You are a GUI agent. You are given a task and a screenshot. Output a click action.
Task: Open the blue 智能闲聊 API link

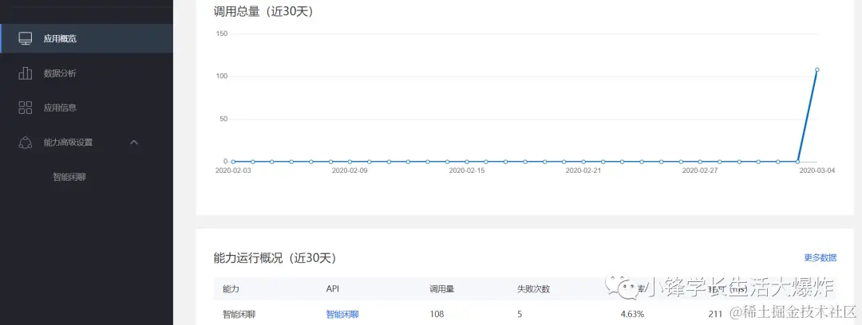[x=342, y=315]
